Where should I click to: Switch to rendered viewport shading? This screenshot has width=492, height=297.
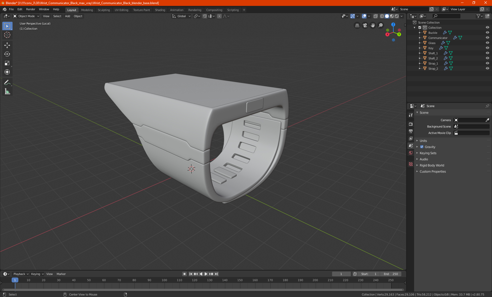(x=397, y=16)
